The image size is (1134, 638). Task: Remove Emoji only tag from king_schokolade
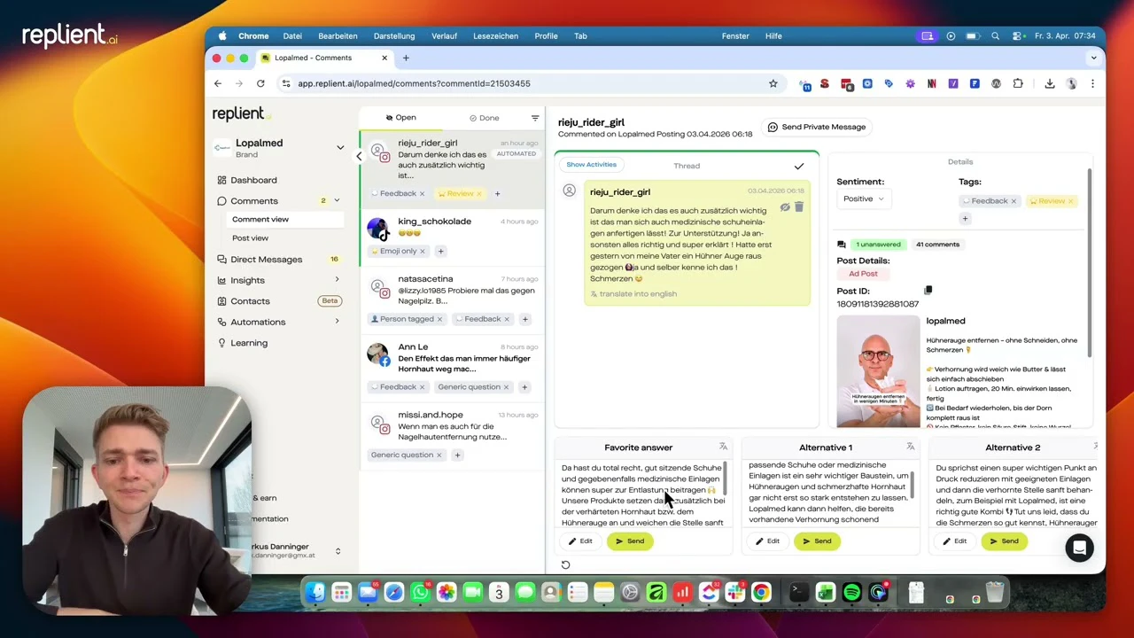pyautogui.click(x=422, y=251)
